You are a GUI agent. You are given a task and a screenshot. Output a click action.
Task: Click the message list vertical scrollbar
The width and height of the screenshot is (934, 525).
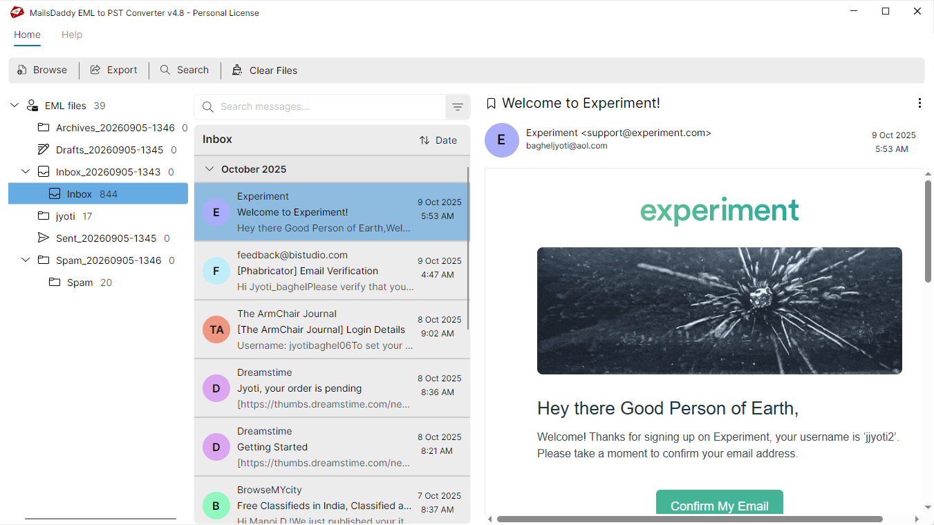point(469,249)
